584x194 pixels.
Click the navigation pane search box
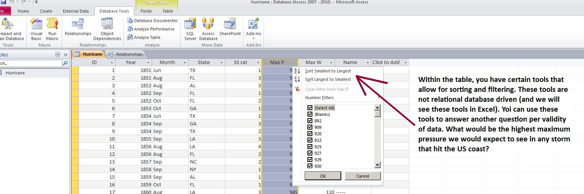click(30, 63)
